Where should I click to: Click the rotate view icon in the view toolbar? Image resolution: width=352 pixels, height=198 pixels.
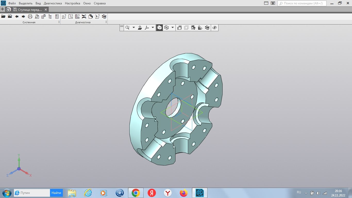coord(215,28)
